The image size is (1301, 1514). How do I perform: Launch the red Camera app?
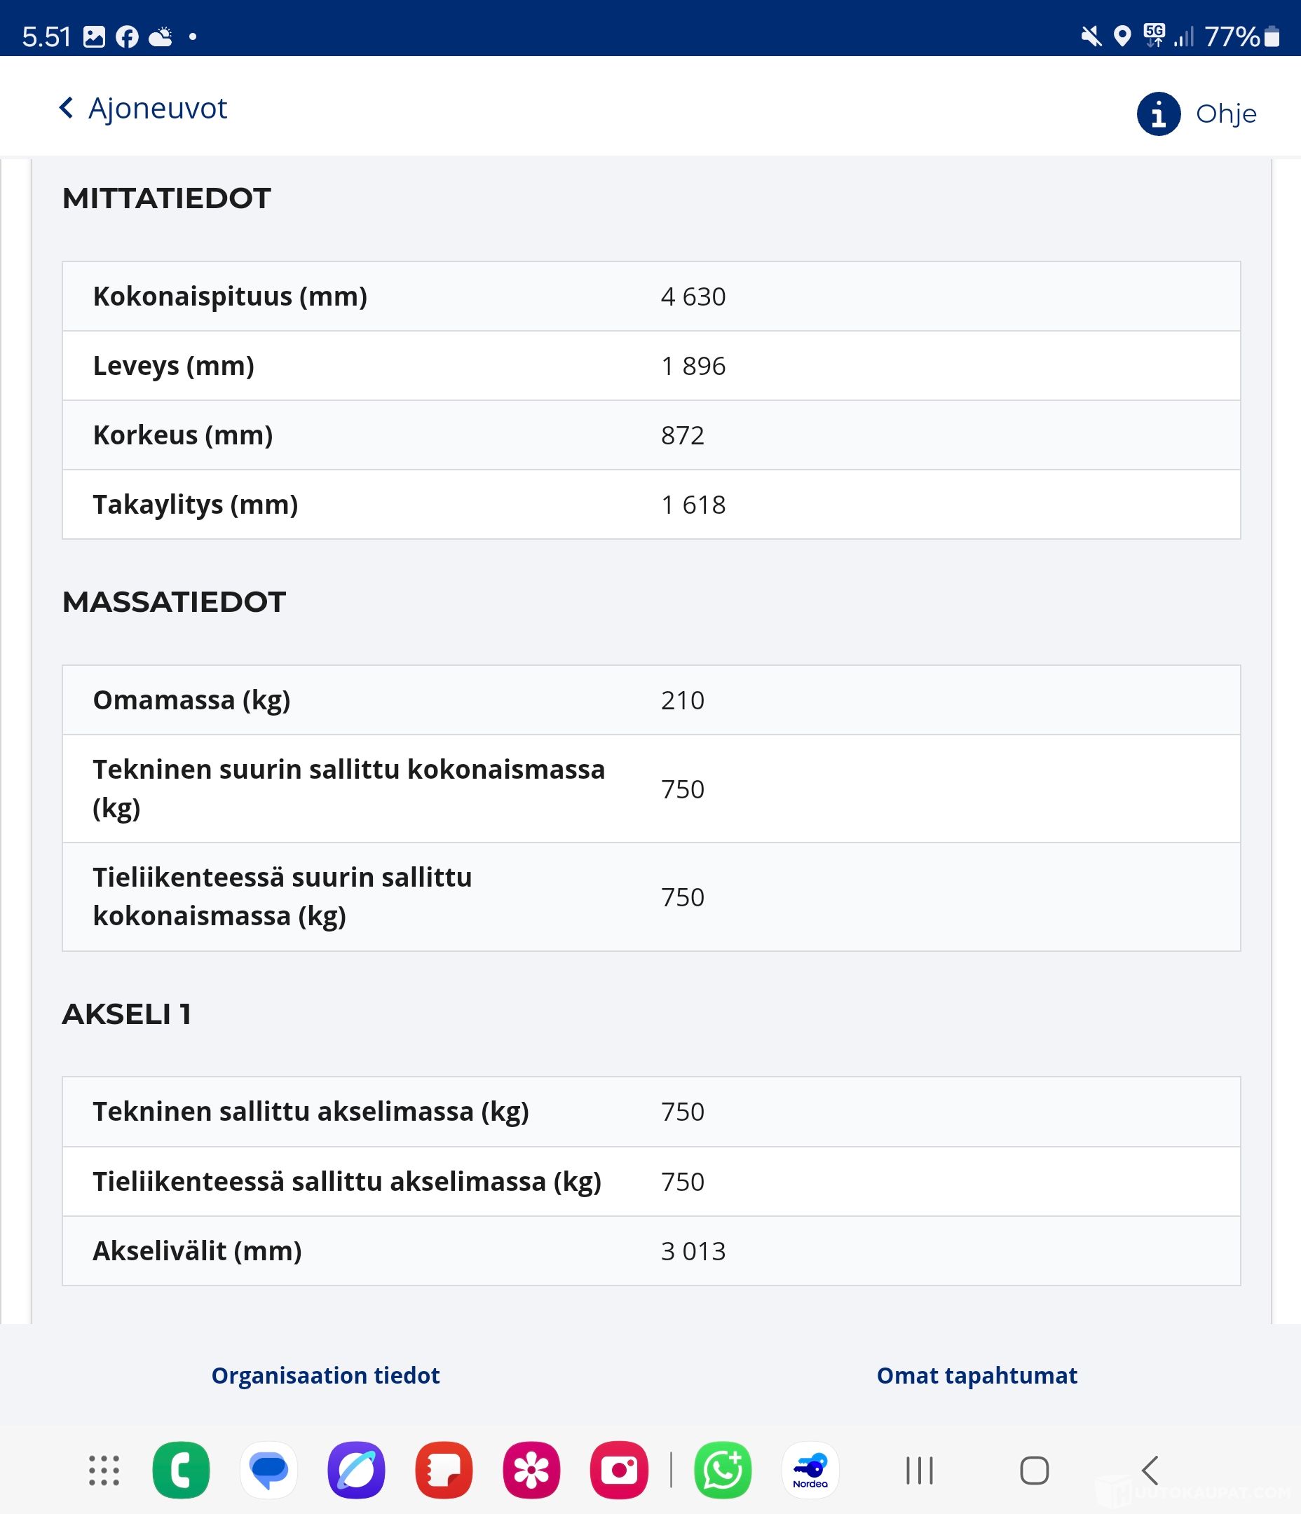[619, 1469]
